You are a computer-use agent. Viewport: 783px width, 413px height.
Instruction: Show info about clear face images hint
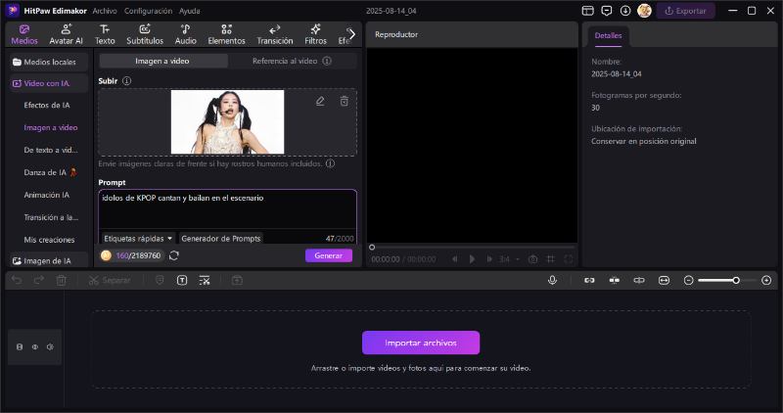point(330,163)
